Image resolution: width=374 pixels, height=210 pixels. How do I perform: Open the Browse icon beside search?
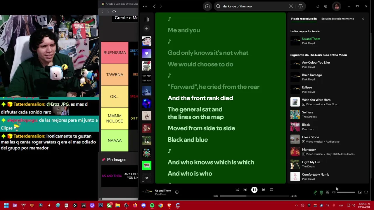pyautogui.click(x=300, y=6)
